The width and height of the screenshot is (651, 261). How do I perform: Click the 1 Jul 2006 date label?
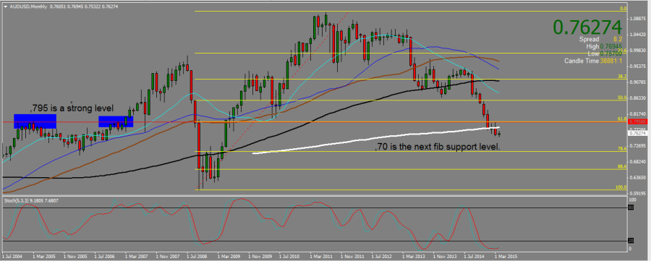[x=105, y=256]
